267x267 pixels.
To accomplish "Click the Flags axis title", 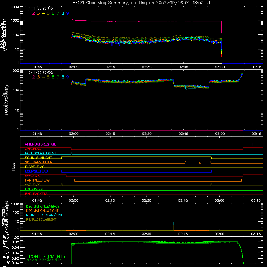I will (x=14, y=167).
